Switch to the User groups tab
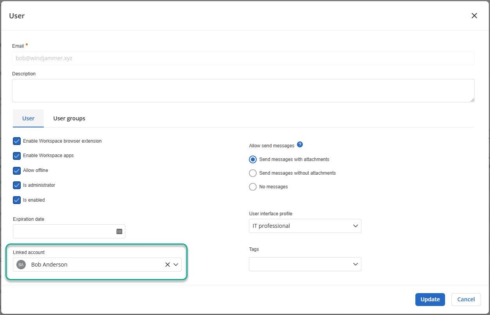This screenshot has height=315, width=490. [69, 118]
